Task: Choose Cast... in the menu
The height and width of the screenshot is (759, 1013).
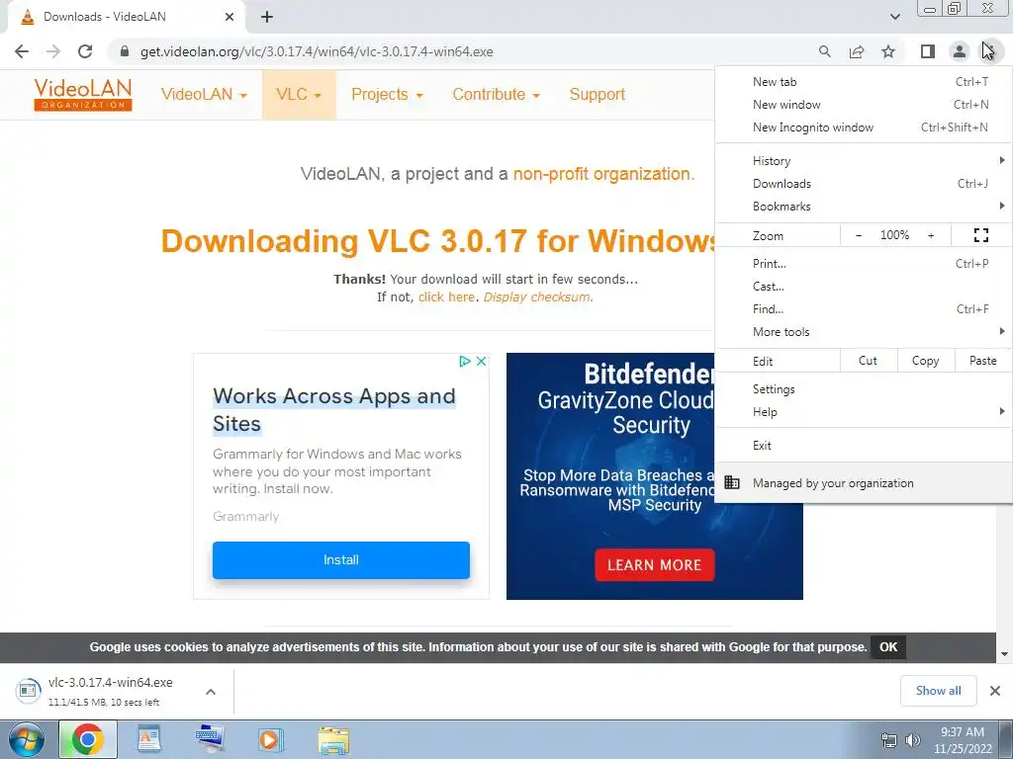Action: (864, 287)
